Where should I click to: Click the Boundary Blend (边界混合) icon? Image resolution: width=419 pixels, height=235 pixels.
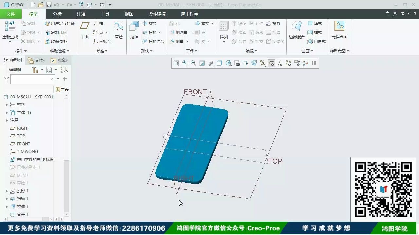(x=297, y=26)
